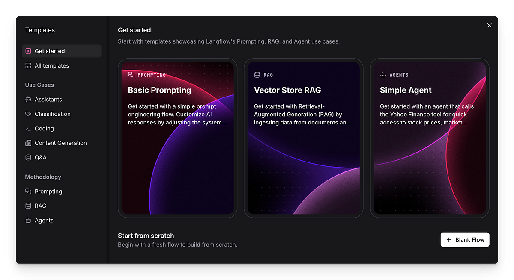Select the Simple Agent template card
The height and width of the screenshot is (280, 514).
point(429,138)
